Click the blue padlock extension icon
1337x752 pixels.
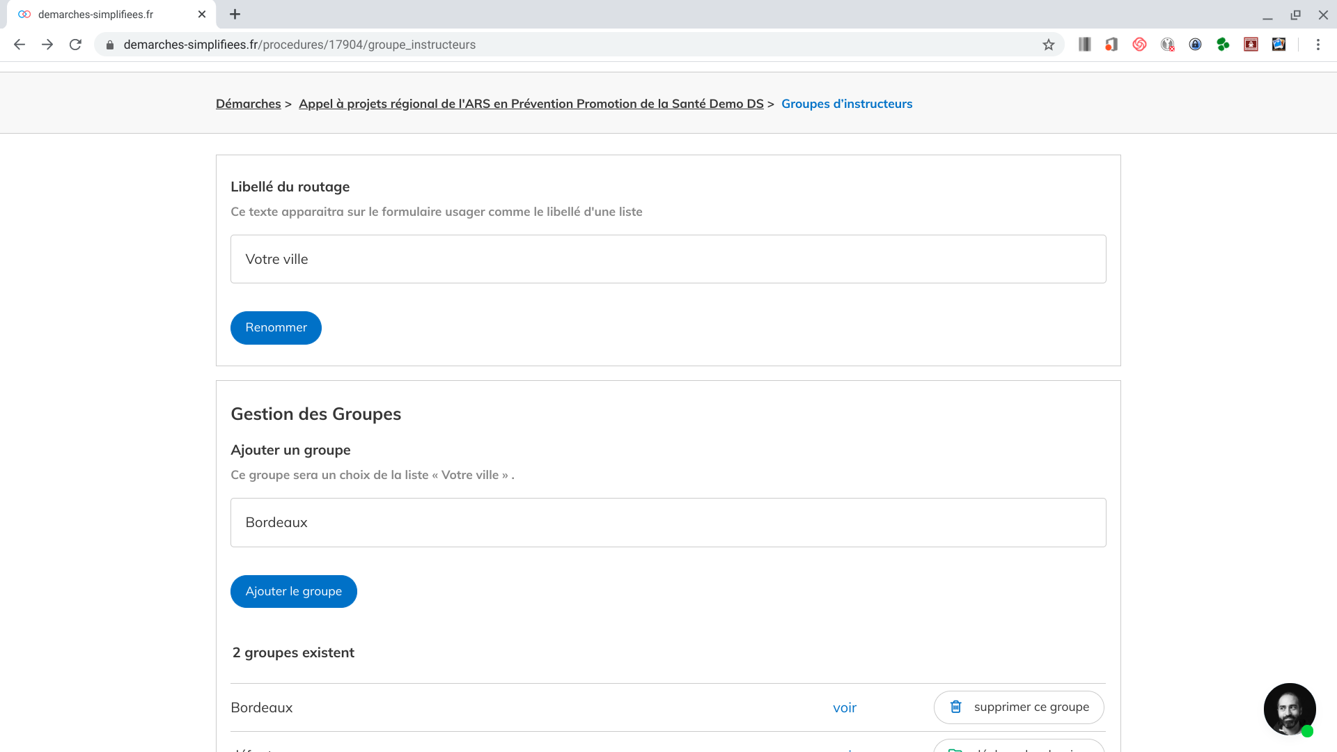[x=1195, y=45]
